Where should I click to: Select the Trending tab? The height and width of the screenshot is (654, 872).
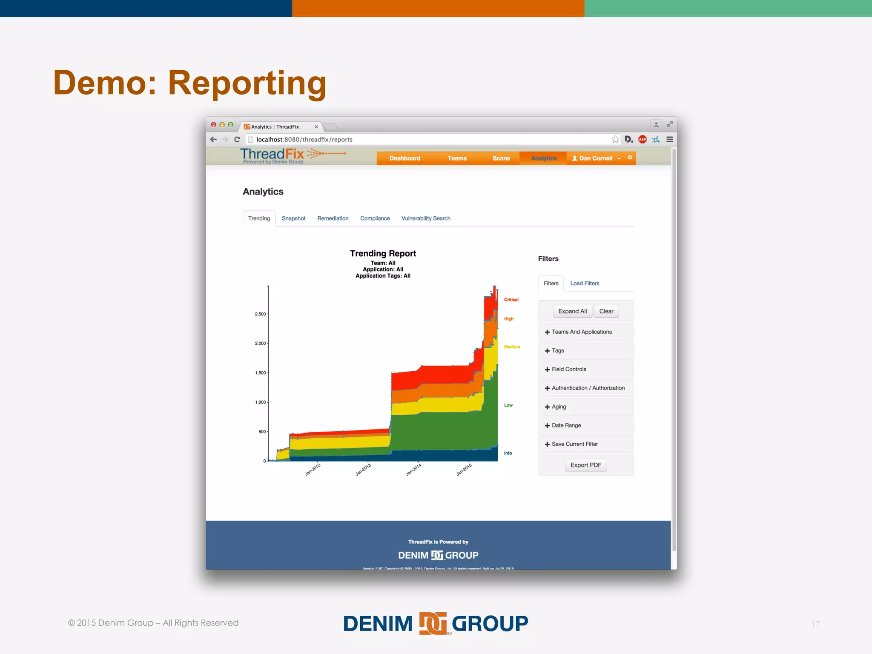[x=259, y=218]
